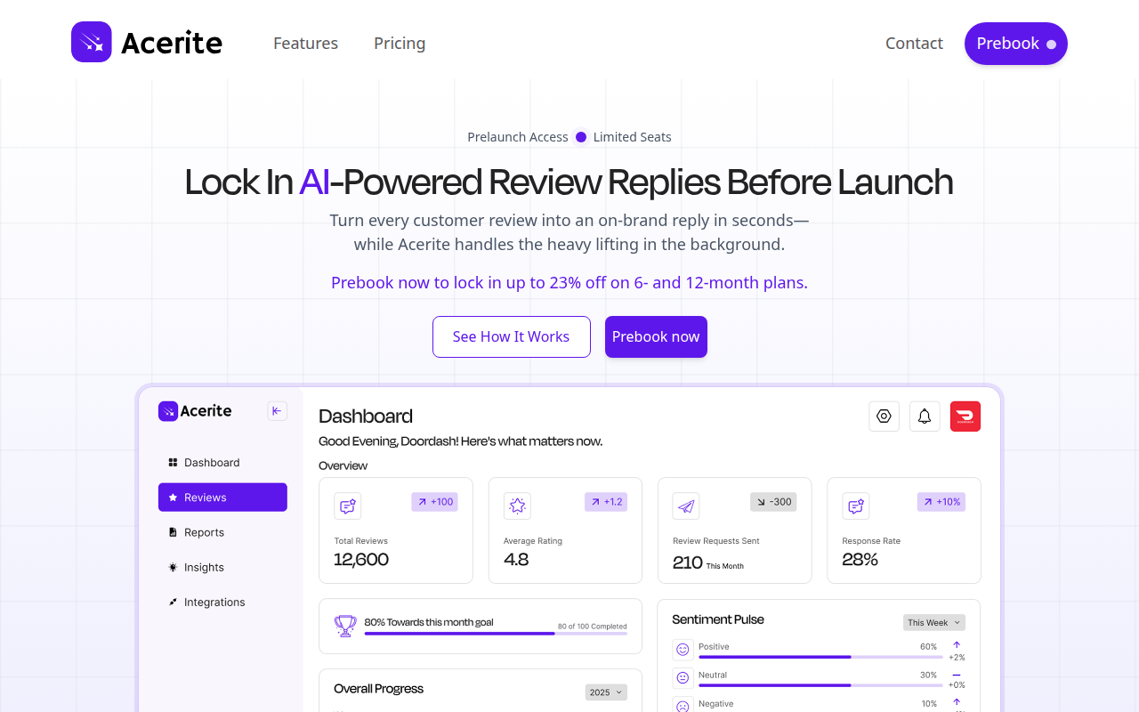Click 80 of 100 Completed text
This screenshot has width=1139, height=712.
click(x=593, y=627)
